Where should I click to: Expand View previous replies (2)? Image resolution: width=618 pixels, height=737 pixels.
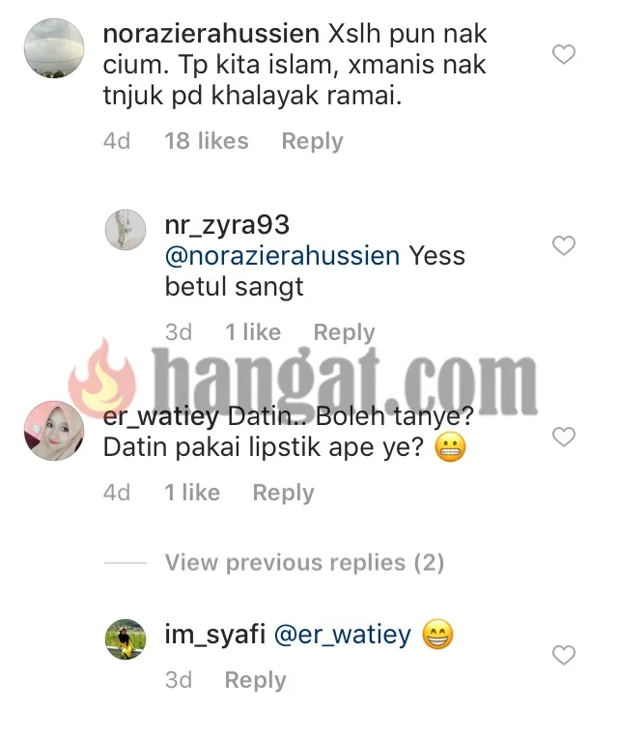(x=304, y=562)
